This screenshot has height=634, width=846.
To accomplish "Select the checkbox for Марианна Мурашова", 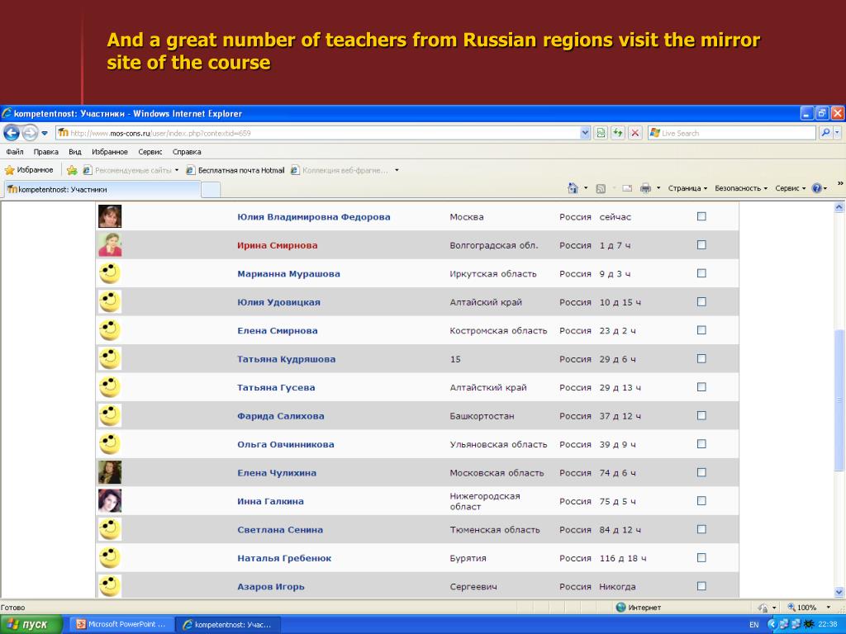I will 701,273.
